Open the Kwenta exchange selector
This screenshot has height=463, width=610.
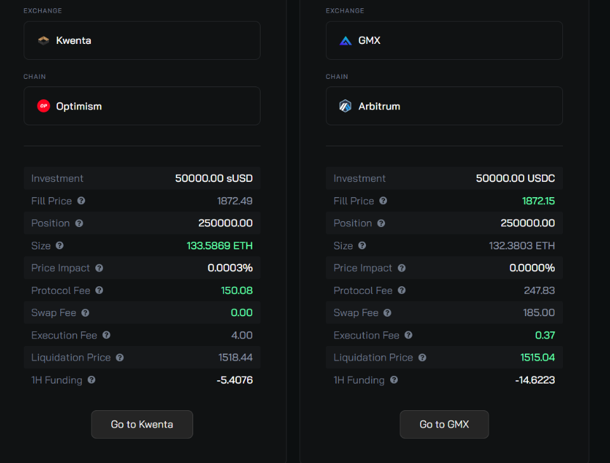click(x=142, y=41)
